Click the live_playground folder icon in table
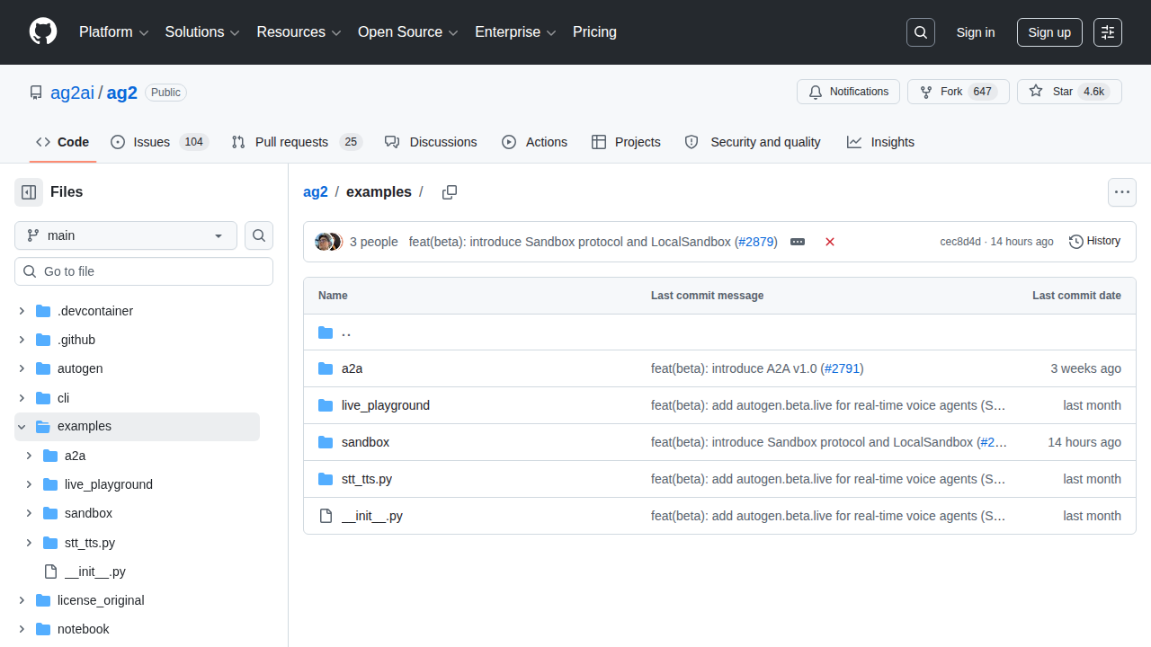 click(x=326, y=405)
